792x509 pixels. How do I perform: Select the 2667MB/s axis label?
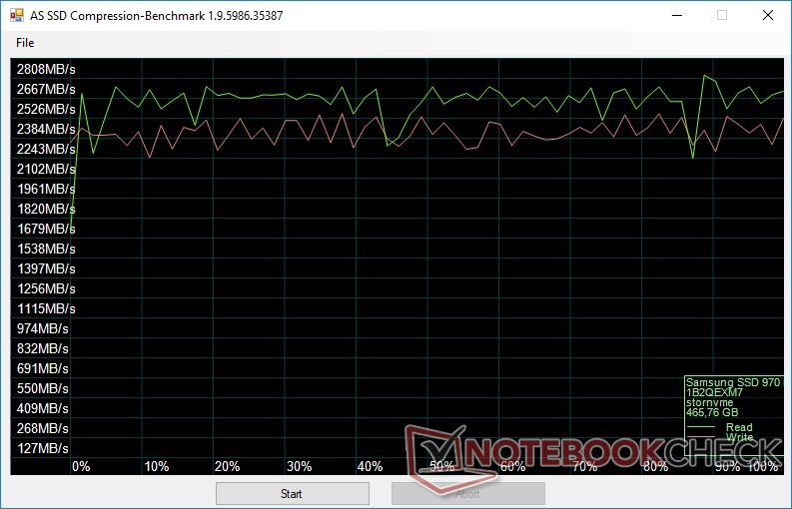point(46,90)
